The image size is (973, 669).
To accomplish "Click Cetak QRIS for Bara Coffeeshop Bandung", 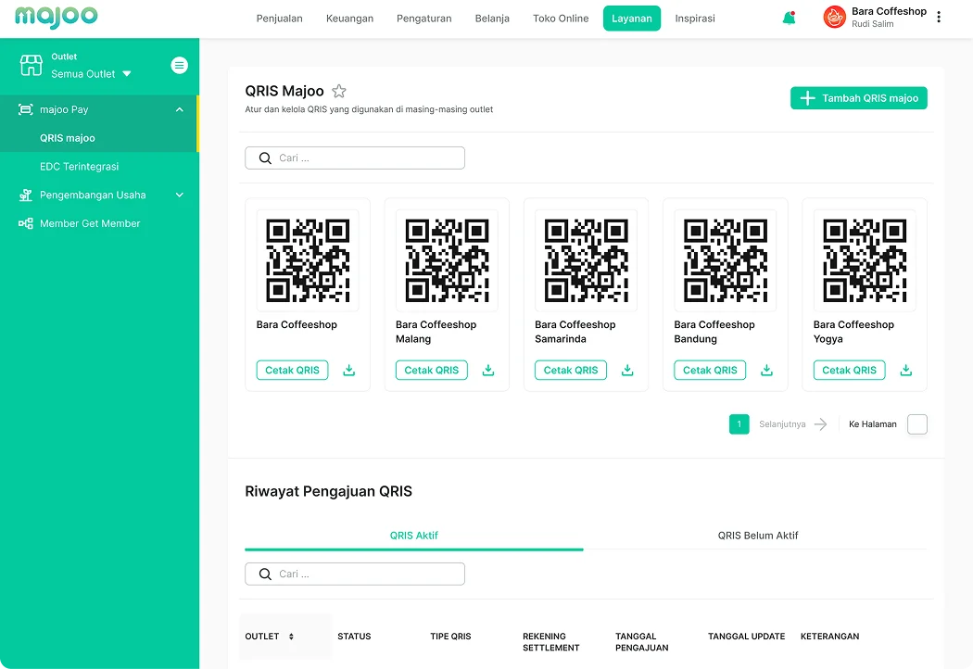I will pos(710,371).
